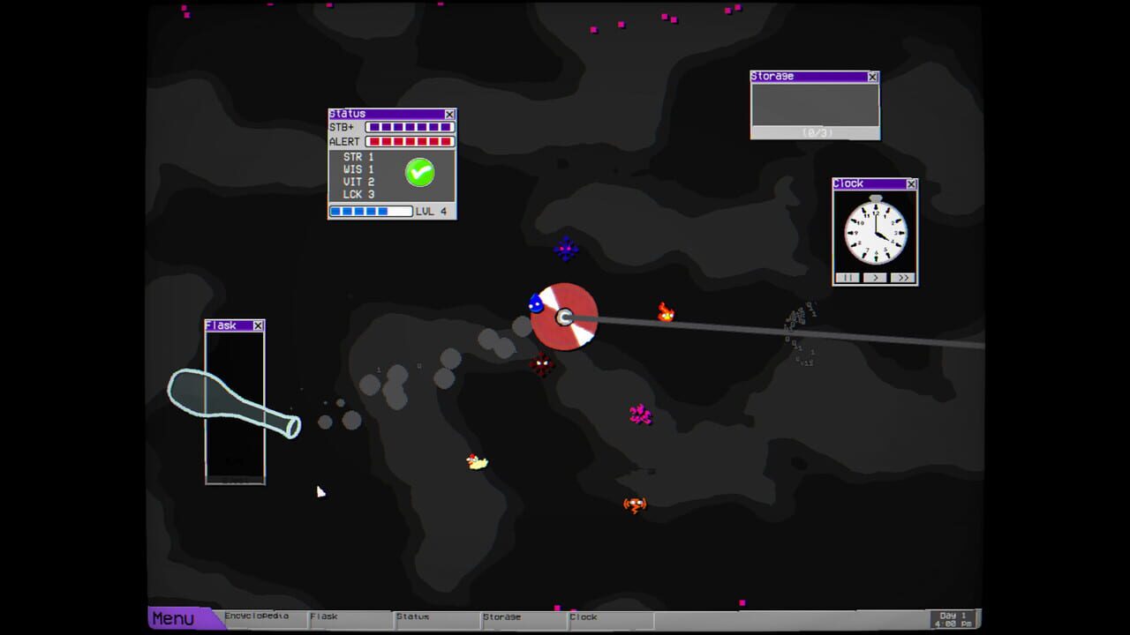Viewport: 1130px width, 635px height.
Task: Close the Storage window
Action: [872, 77]
